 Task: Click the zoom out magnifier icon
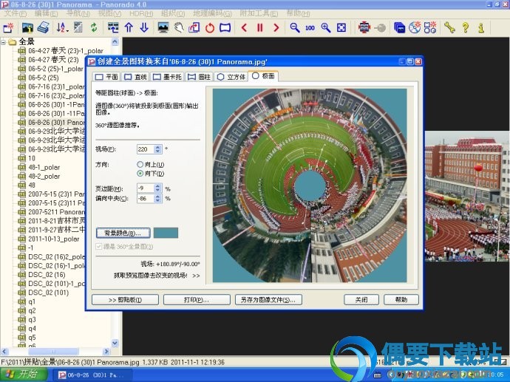(x=295, y=27)
